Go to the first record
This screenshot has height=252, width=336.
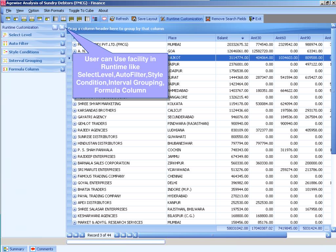pyautogui.click(x=70, y=235)
